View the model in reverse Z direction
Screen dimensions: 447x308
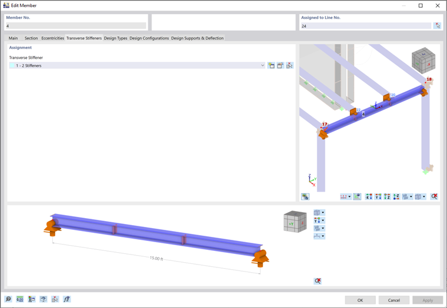coord(396,196)
